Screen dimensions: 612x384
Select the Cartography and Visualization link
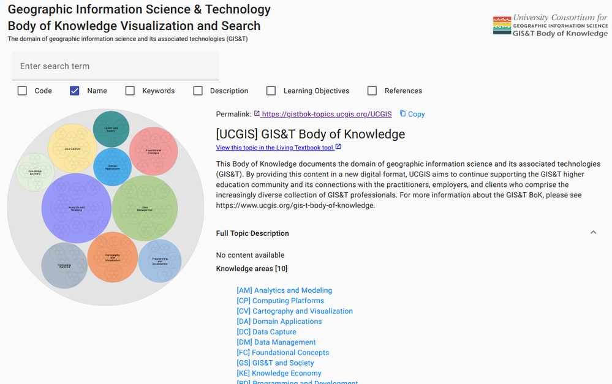click(x=295, y=311)
